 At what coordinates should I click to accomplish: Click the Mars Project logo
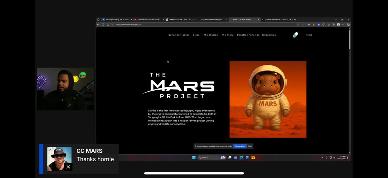click(178, 85)
